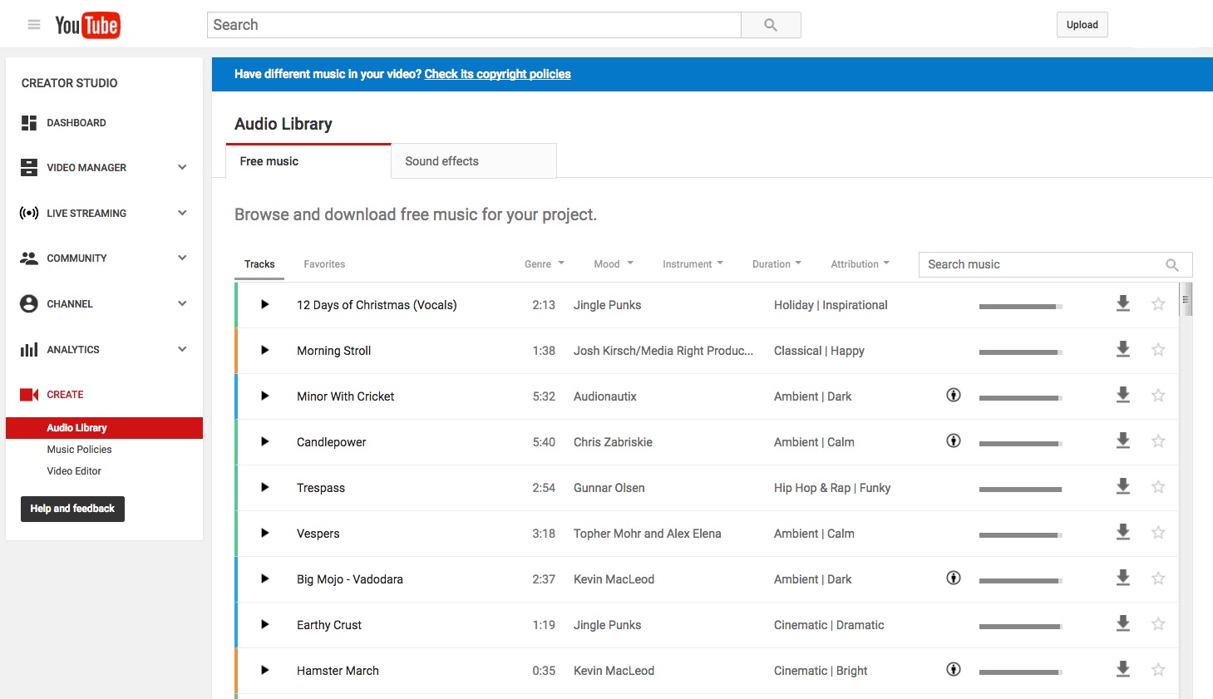Viewport: 1213px width, 699px height.
Task: Play the Vespers track
Action: (x=264, y=533)
